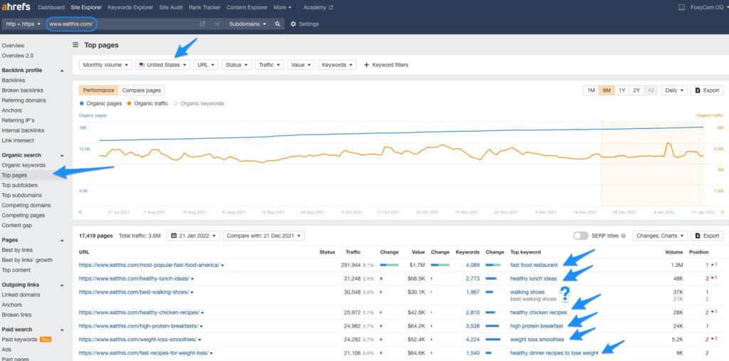
Task: Switch to Compare pages tab
Action: pos(142,90)
